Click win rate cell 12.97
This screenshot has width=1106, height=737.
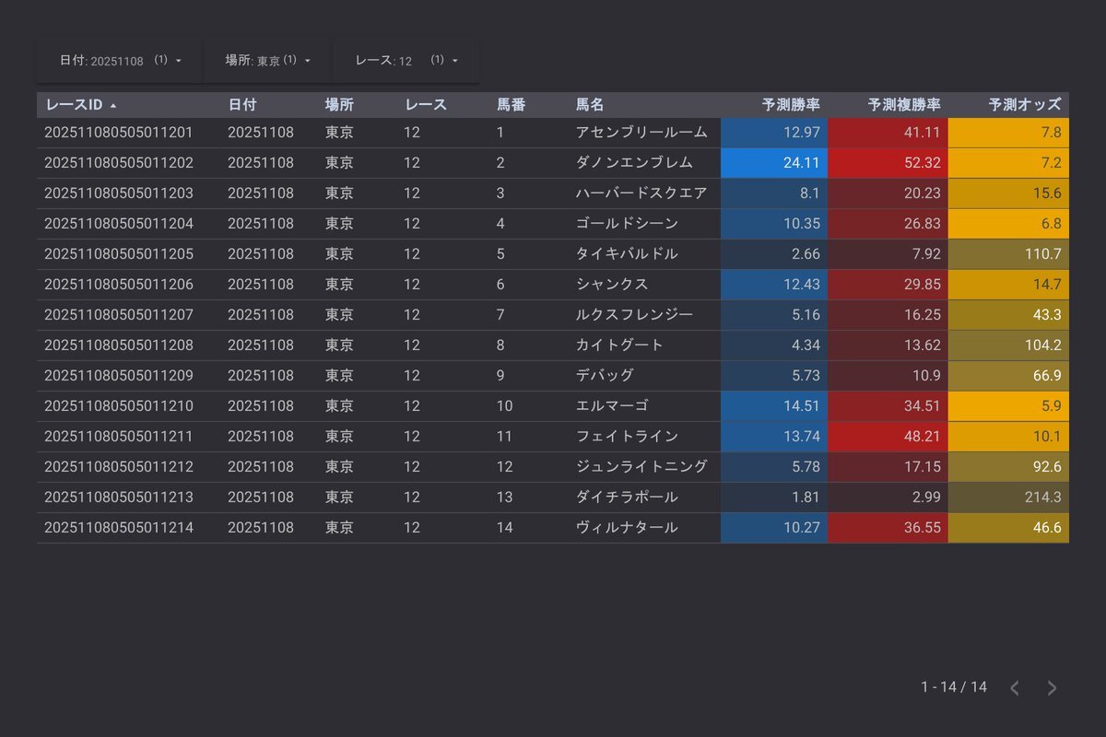774,133
